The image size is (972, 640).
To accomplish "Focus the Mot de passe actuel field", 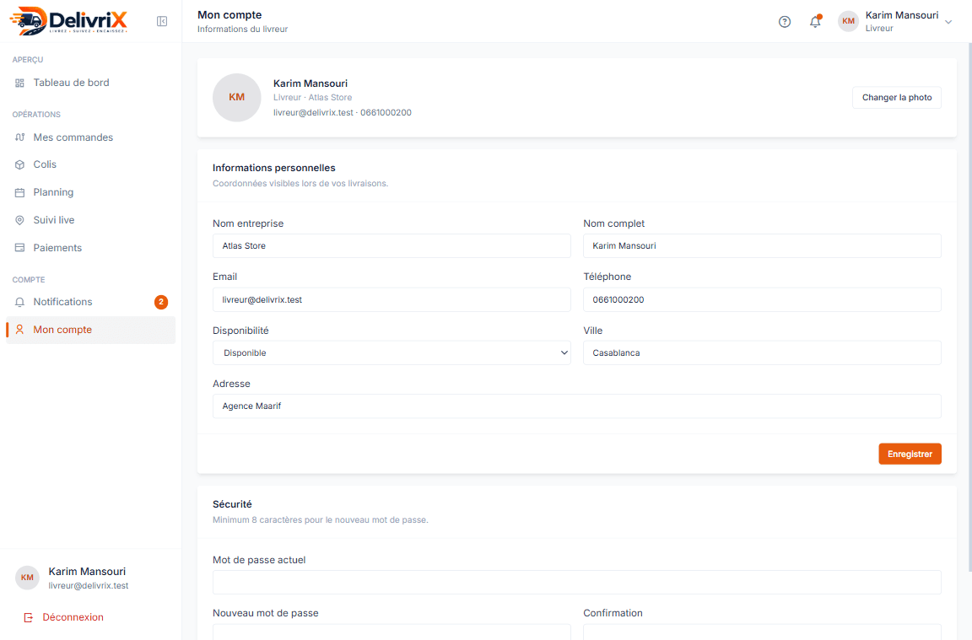I will (x=577, y=583).
